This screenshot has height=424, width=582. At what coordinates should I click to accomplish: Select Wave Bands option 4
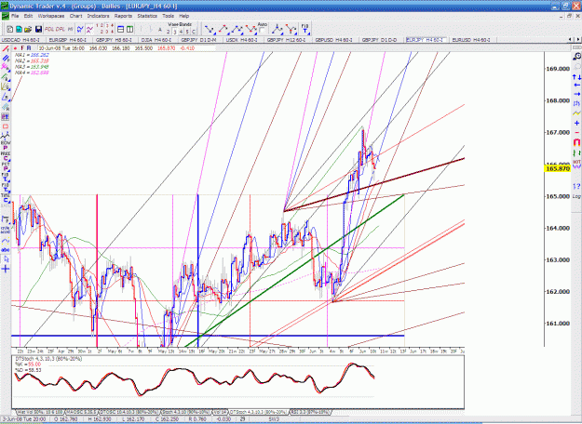181,32
